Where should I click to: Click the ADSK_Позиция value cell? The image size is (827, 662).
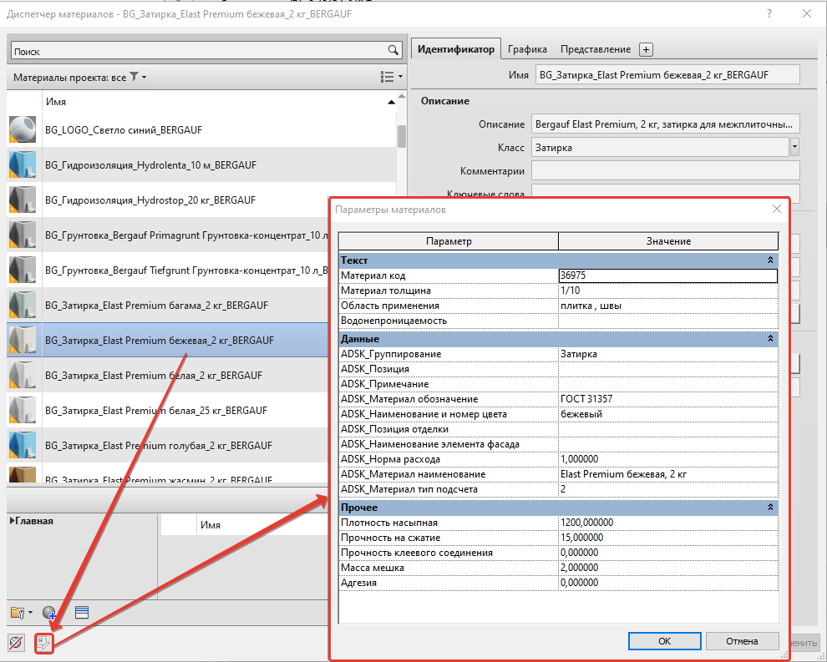667,369
